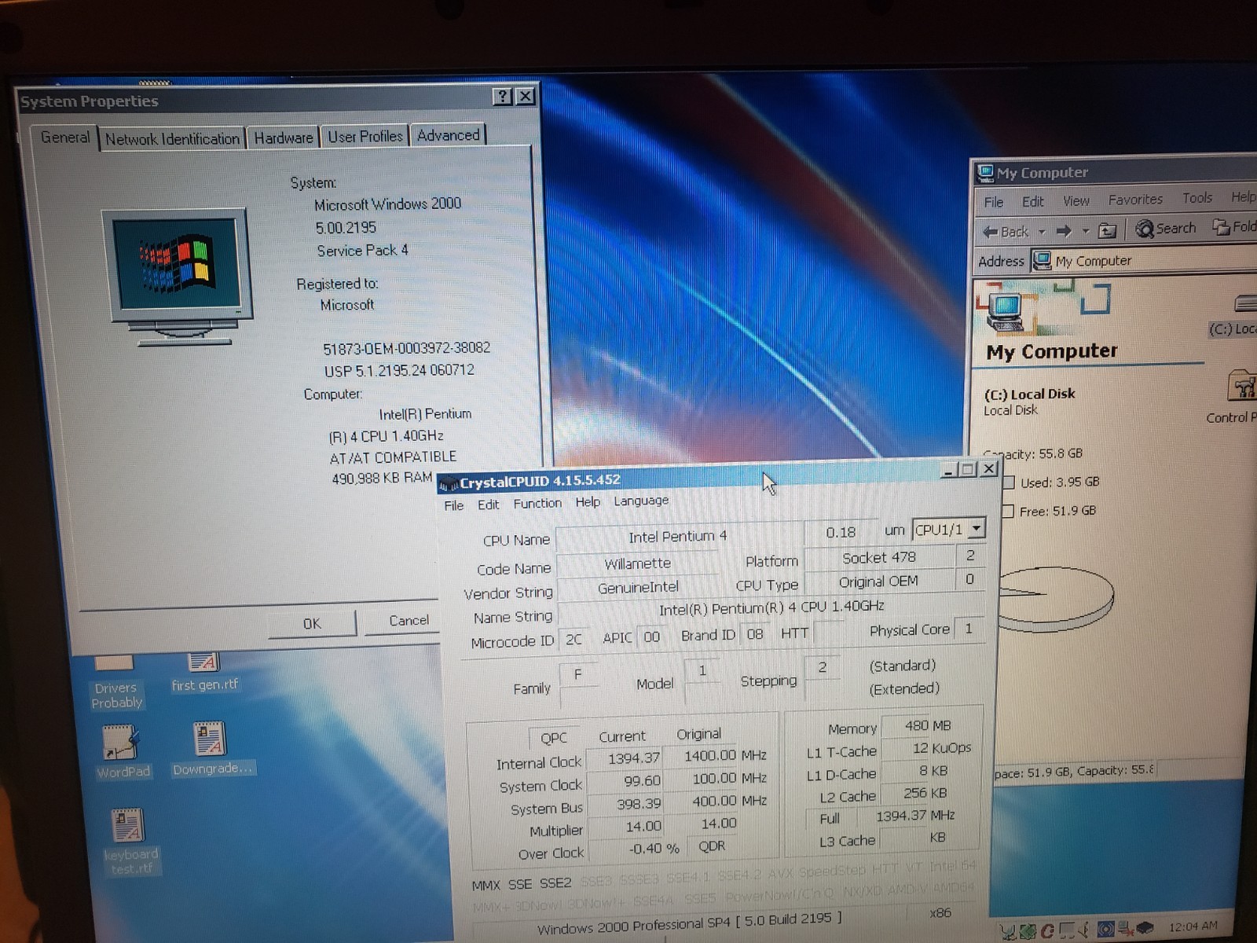Viewport: 1257px width, 943px height.
Task: Click the gray display tray icon
Action: coord(1067,930)
